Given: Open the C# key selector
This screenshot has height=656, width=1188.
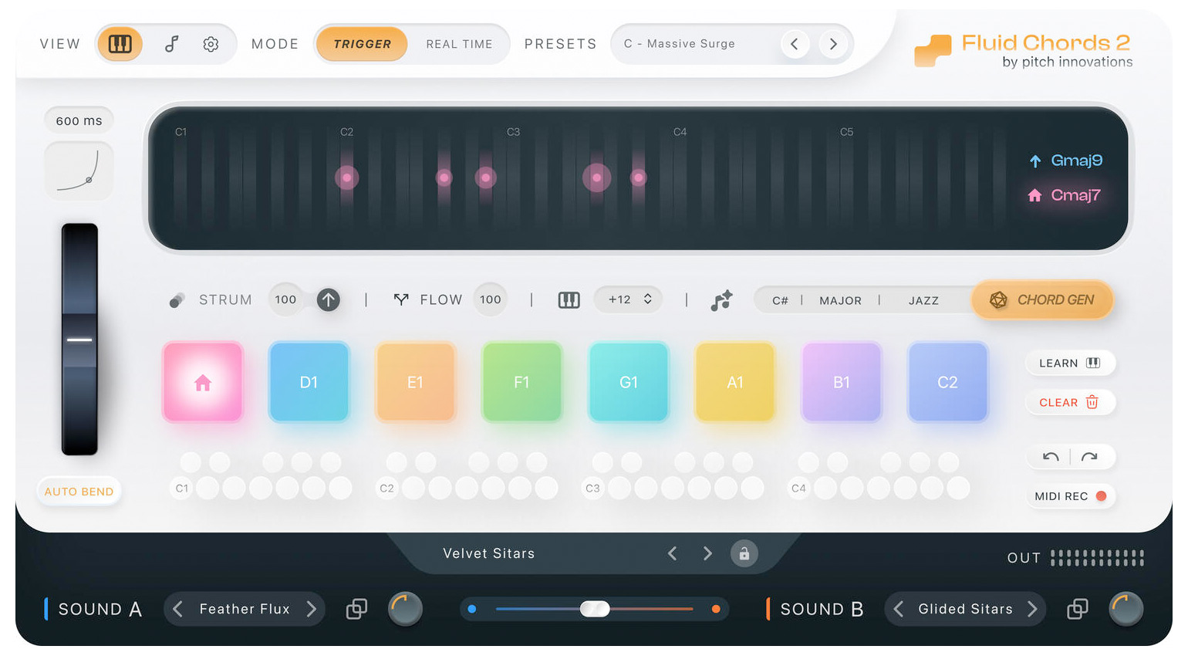Looking at the screenshot, I should 781,300.
